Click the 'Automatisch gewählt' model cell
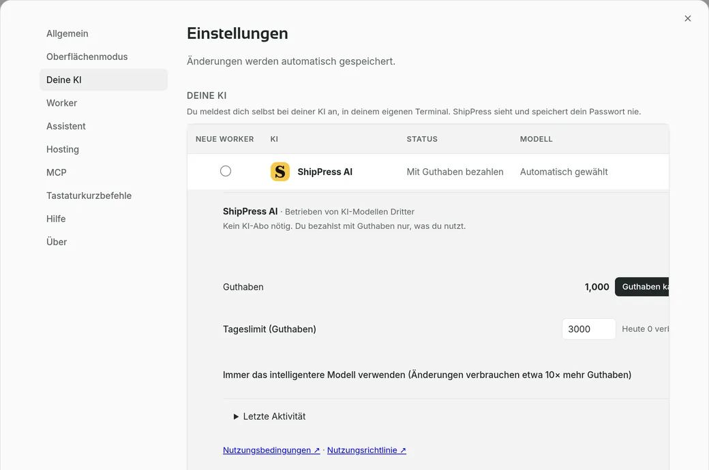 [564, 172]
